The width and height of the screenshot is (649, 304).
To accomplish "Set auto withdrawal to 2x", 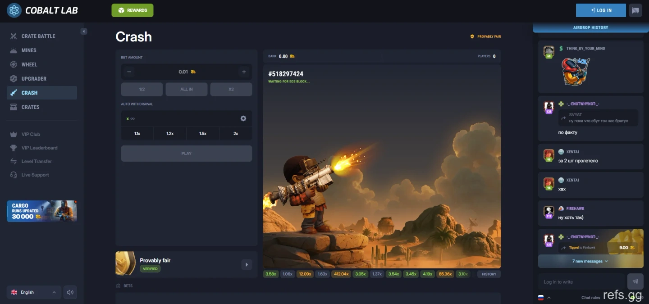I will (236, 133).
